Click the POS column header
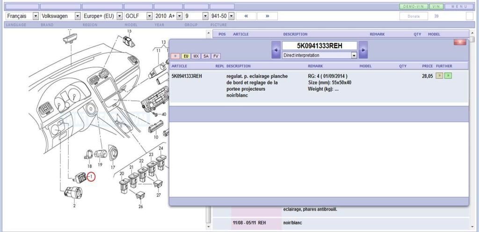 [222, 34]
